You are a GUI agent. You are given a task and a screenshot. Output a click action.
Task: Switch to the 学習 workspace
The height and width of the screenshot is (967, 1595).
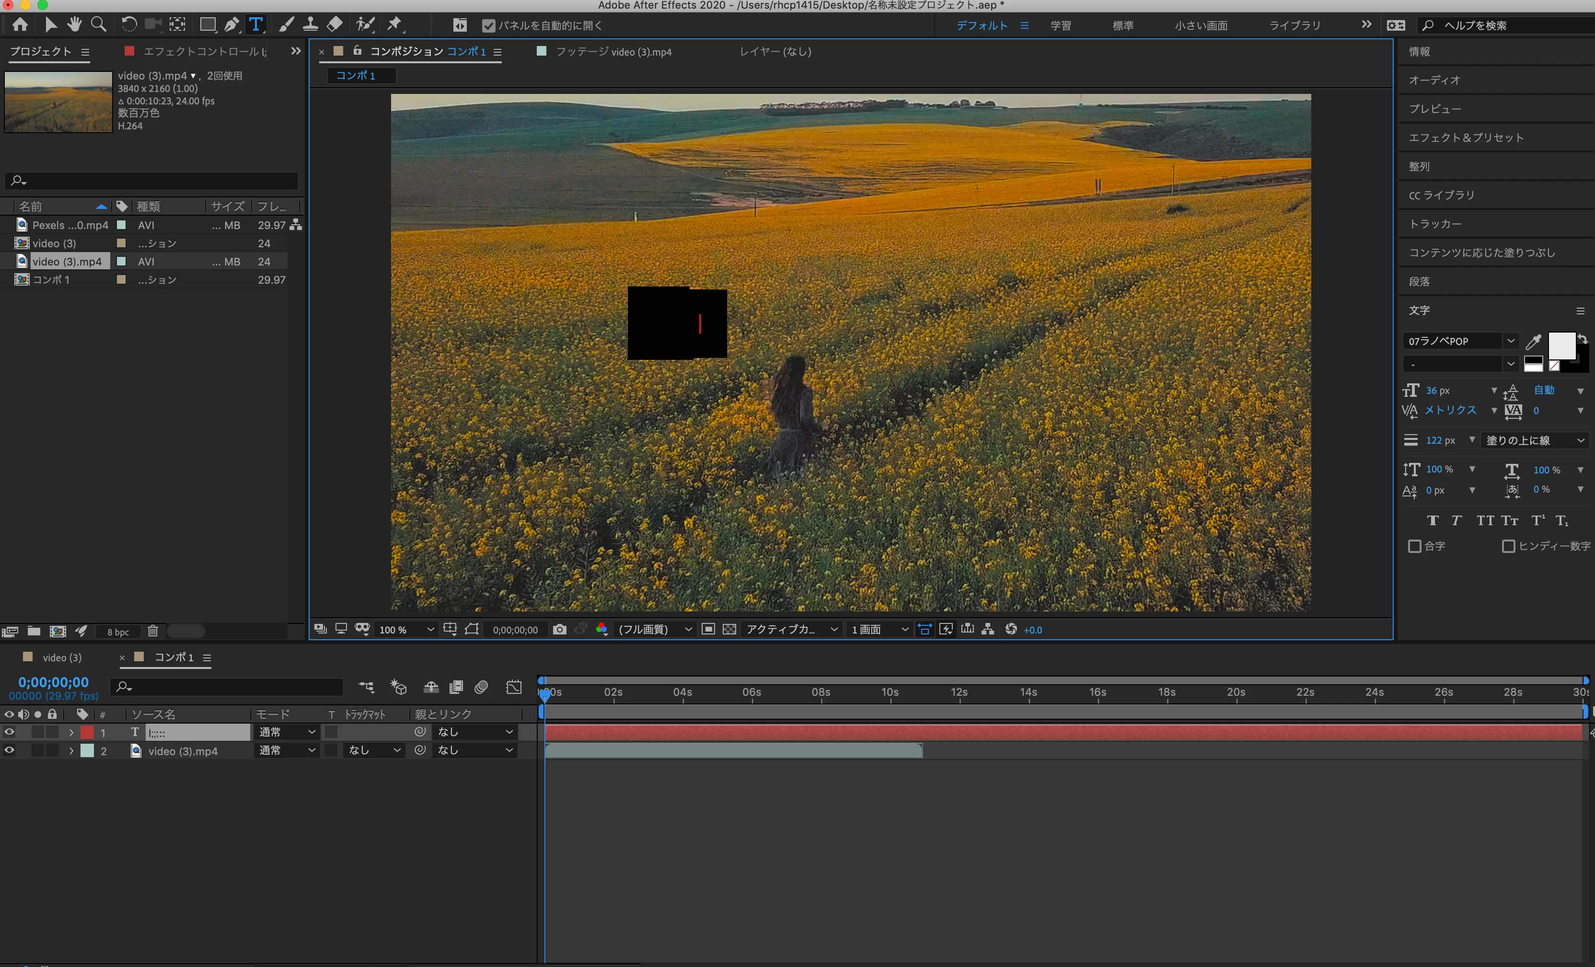click(1060, 26)
